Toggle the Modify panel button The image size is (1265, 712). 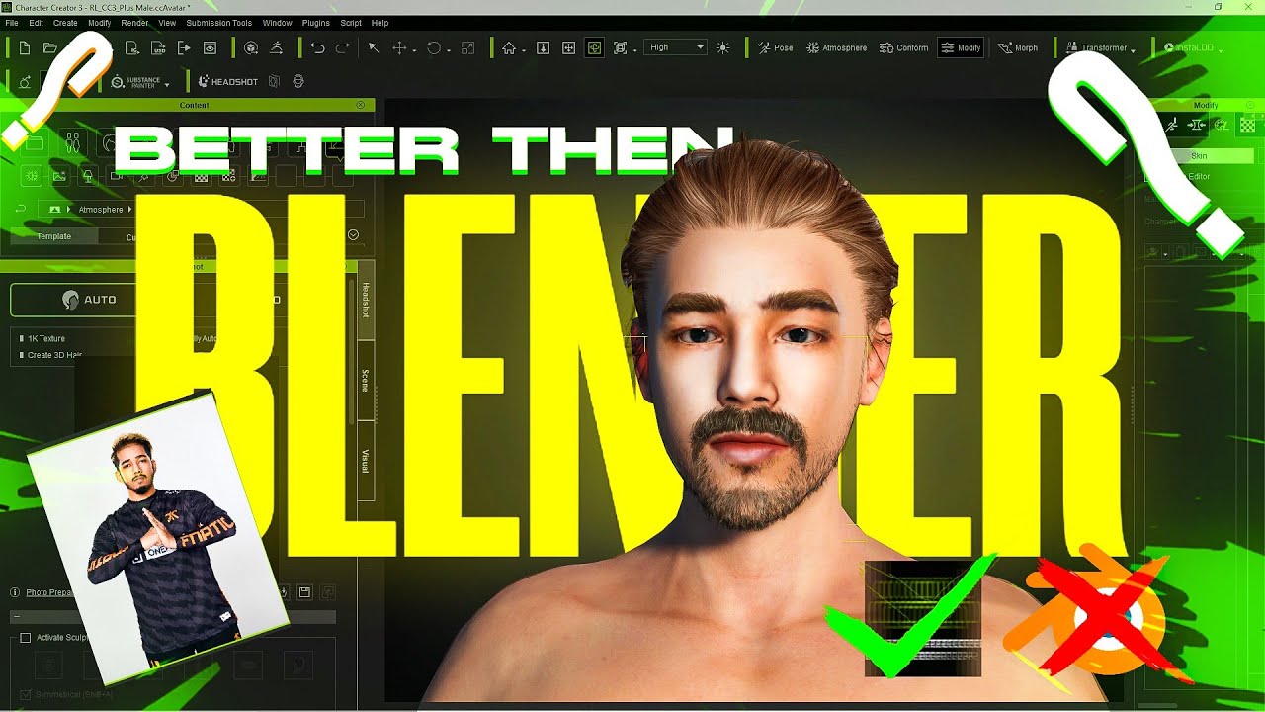[x=960, y=47]
